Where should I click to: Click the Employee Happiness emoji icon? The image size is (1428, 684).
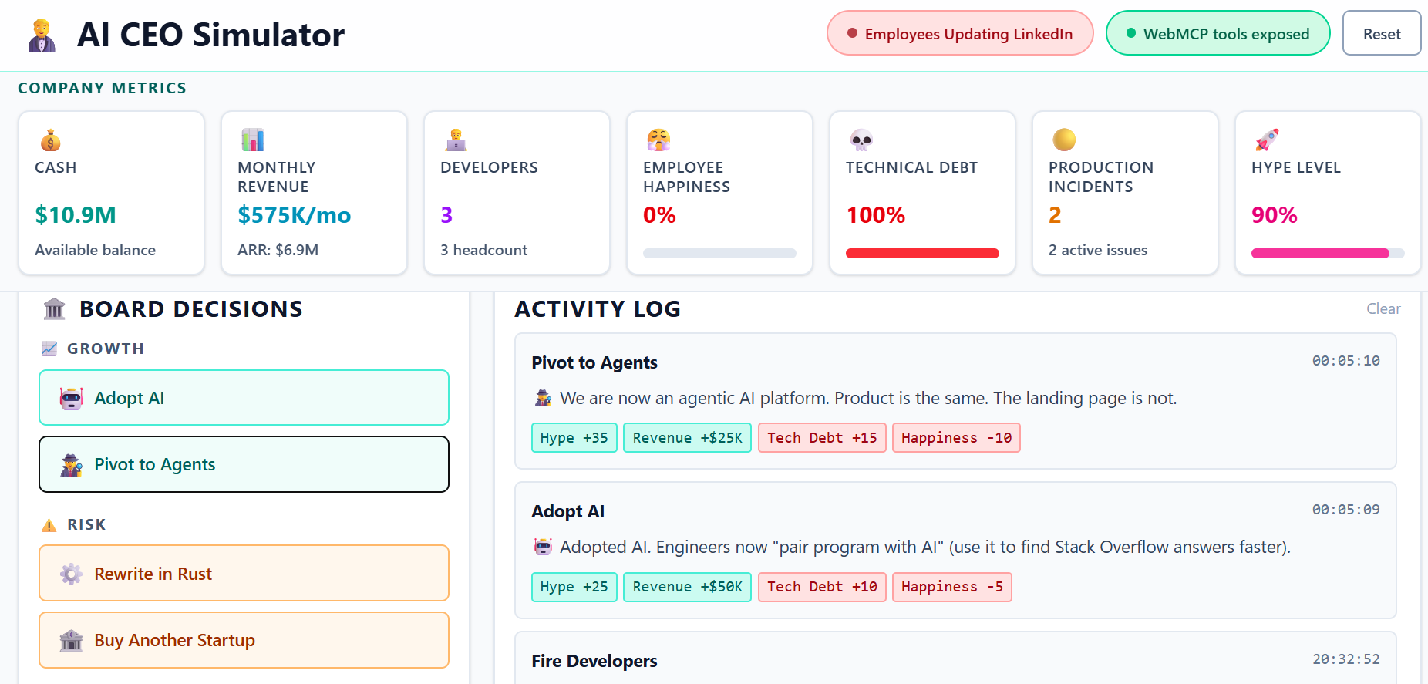pos(658,140)
